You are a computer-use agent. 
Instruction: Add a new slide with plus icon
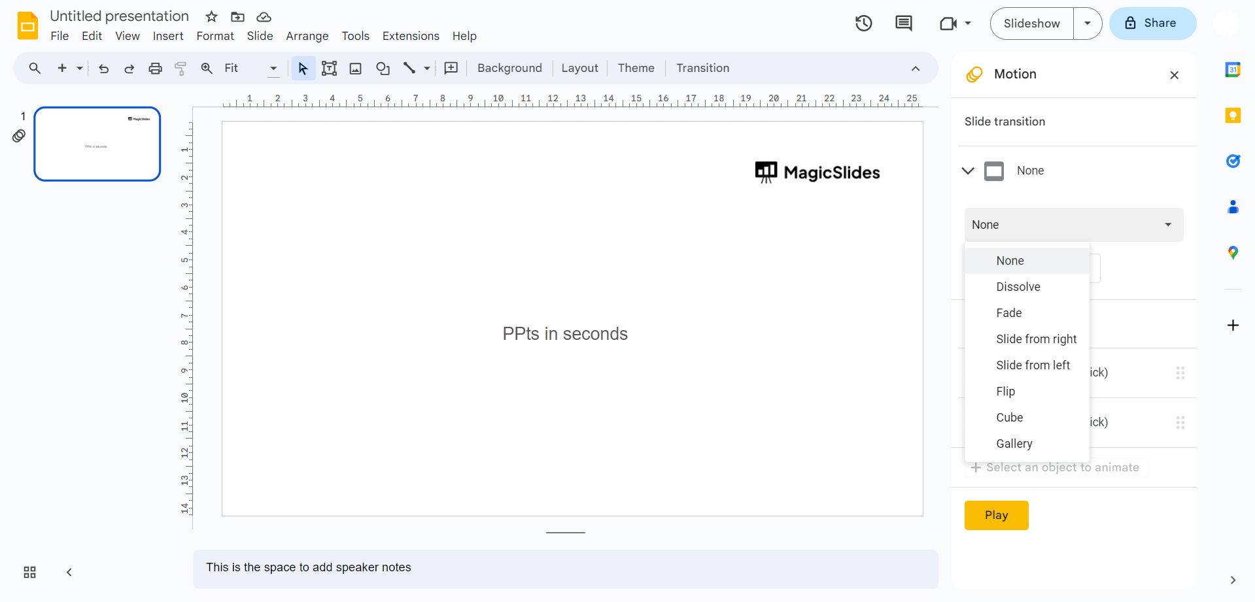tap(62, 68)
